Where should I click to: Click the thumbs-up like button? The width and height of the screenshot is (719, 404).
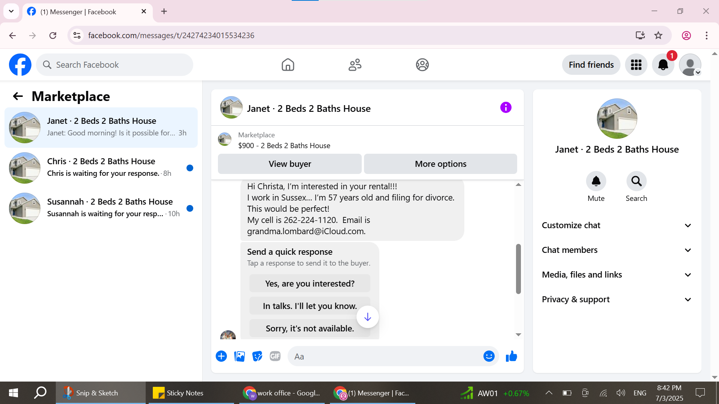511,356
